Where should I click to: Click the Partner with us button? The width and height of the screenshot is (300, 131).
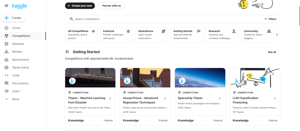click(111, 6)
